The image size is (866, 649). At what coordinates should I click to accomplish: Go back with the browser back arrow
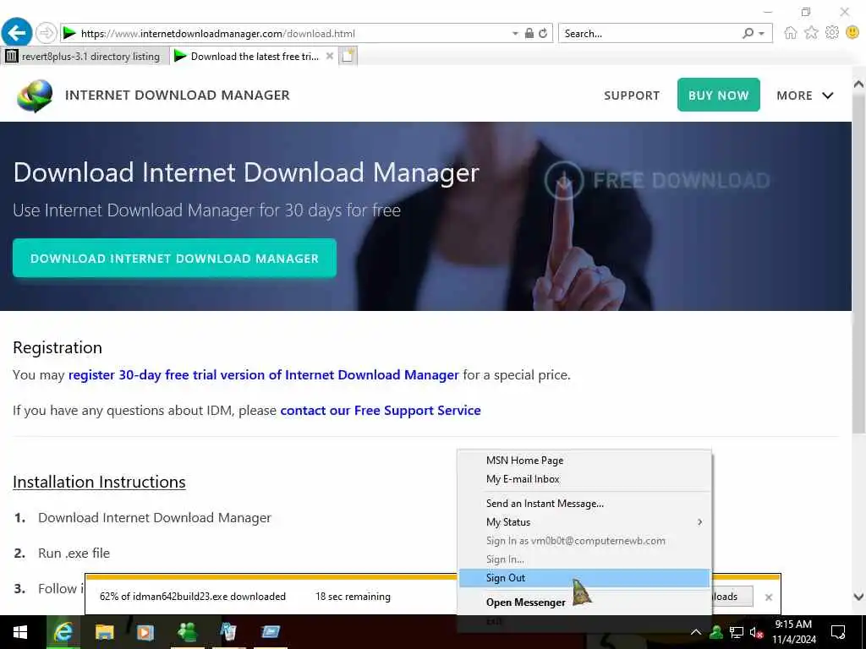[17, 33]
